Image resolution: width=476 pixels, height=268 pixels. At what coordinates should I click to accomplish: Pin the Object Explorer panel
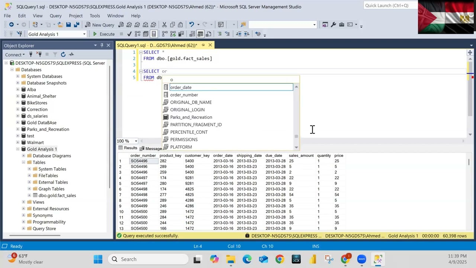[102, 45]
